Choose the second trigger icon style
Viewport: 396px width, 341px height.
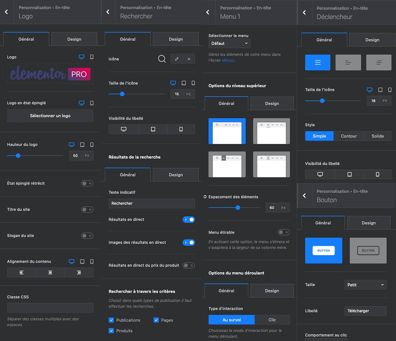(x=348, y=62)
